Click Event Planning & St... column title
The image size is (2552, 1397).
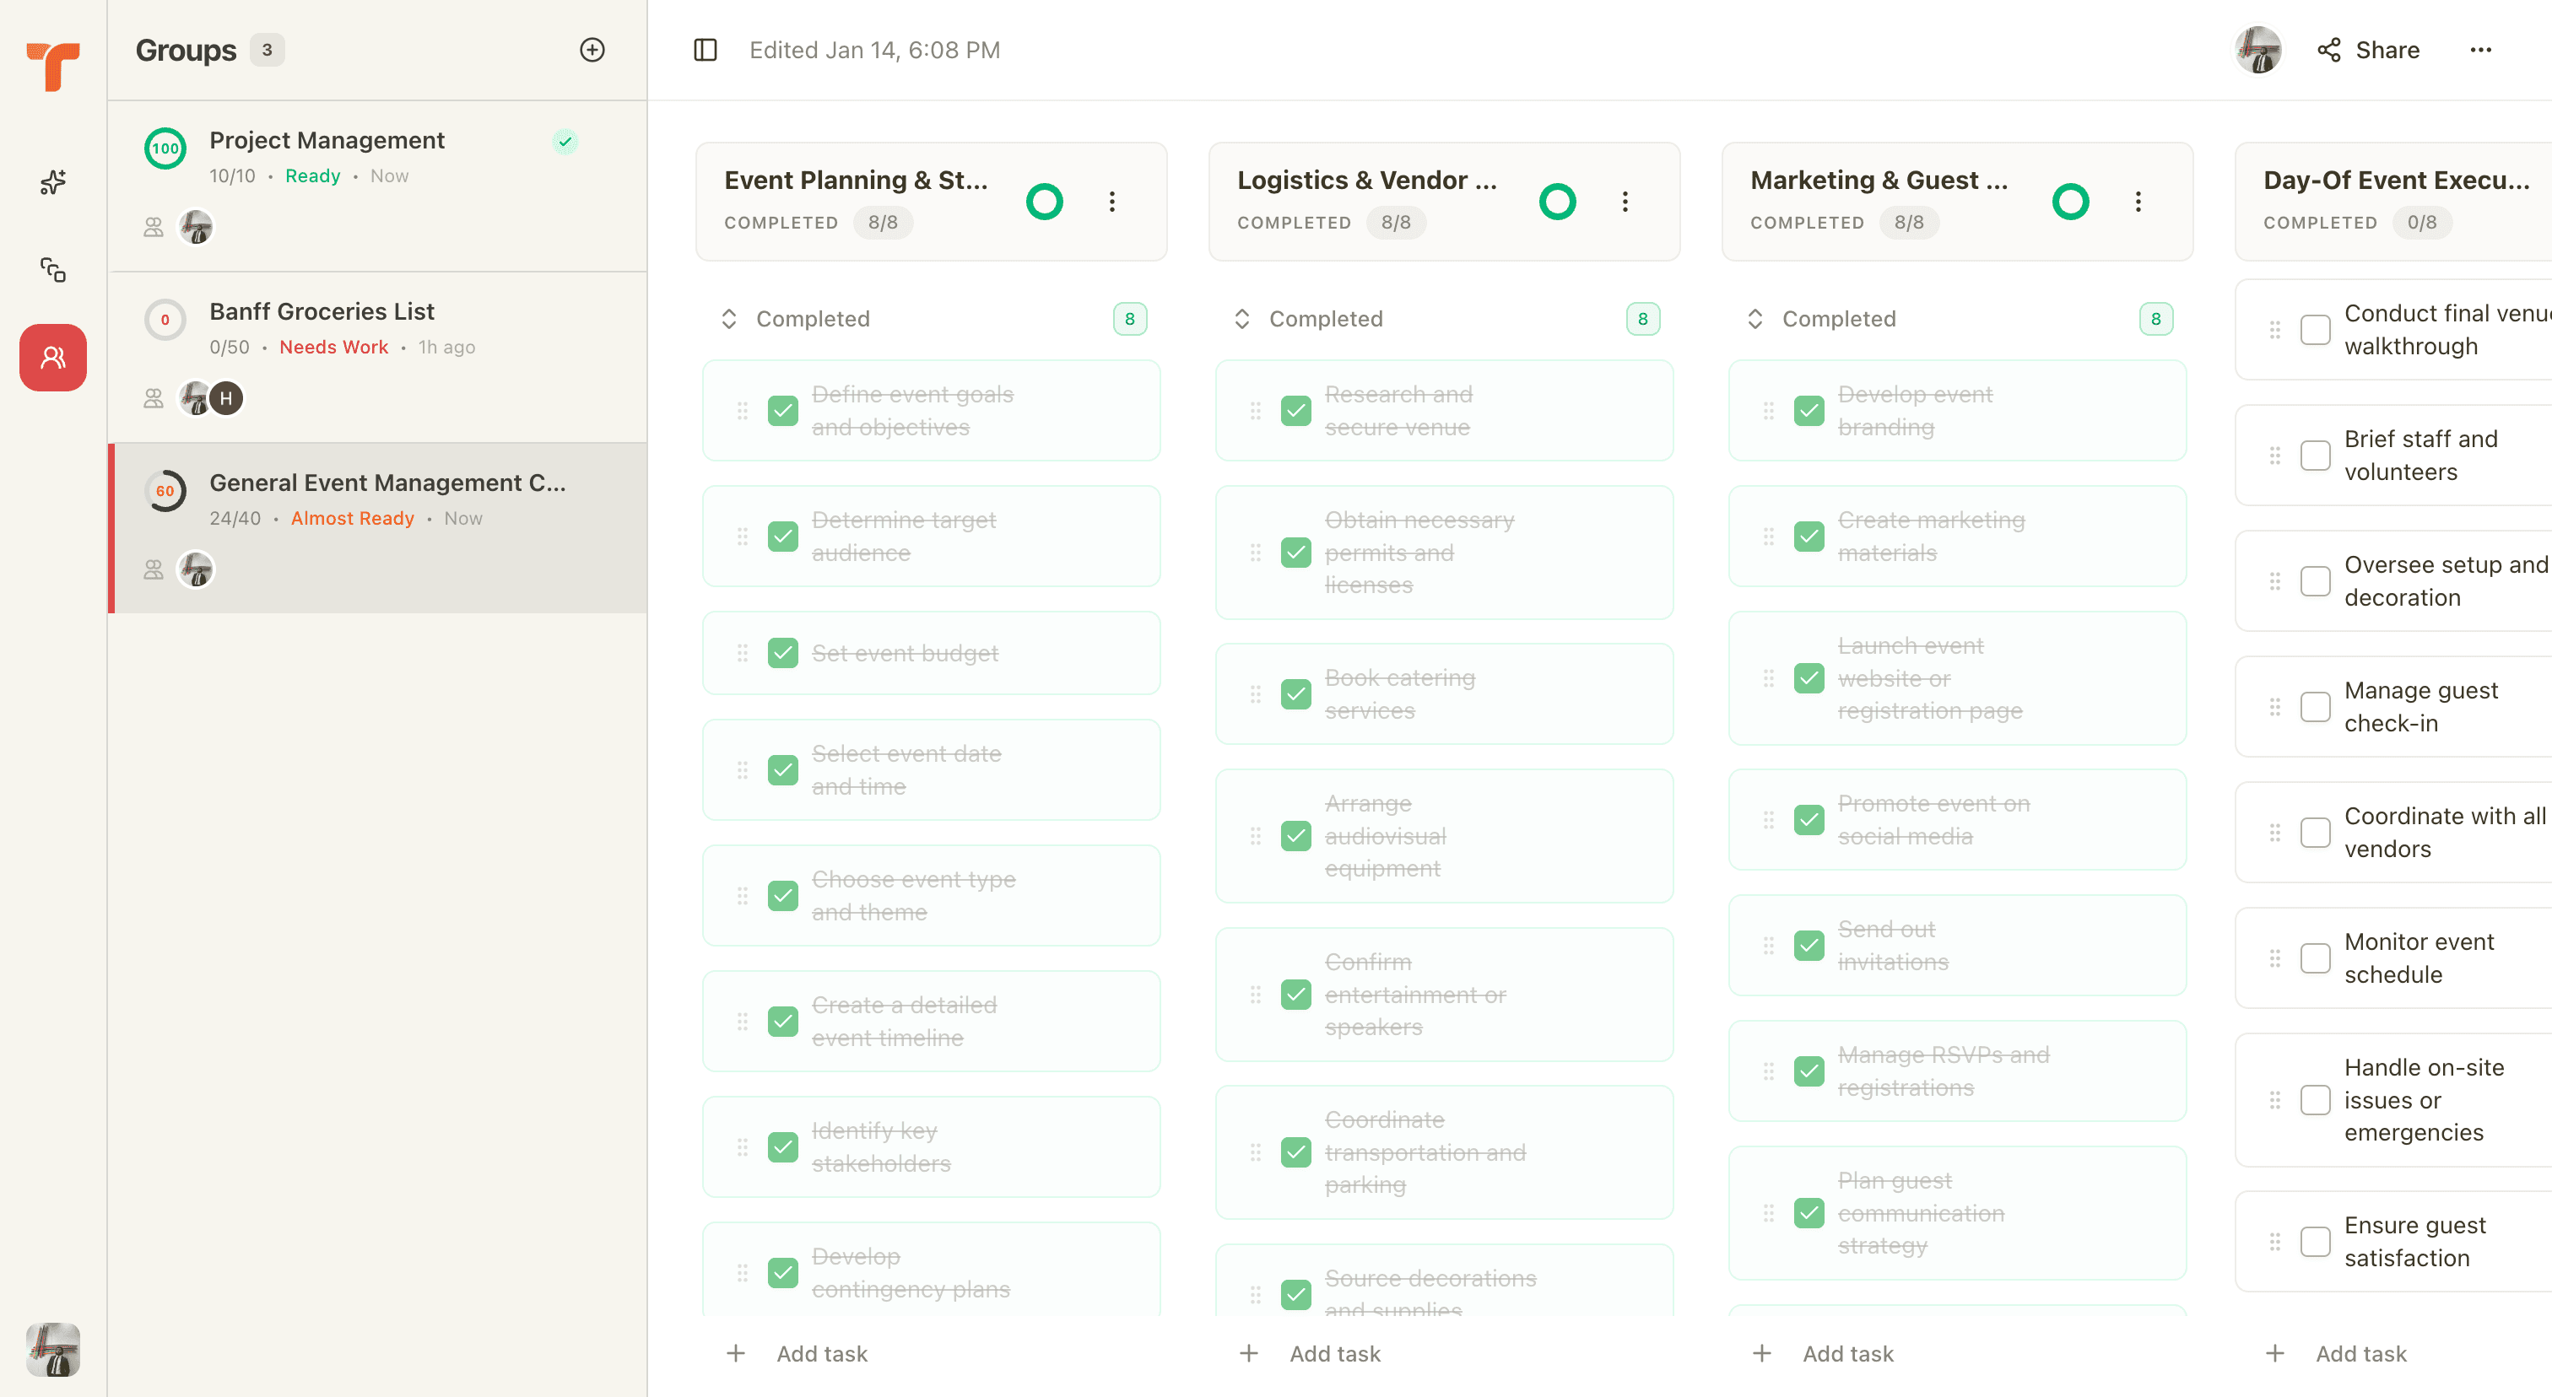pos(856,181)
